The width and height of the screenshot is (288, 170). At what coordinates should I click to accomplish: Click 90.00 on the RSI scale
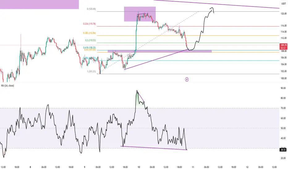pos(283,88)
